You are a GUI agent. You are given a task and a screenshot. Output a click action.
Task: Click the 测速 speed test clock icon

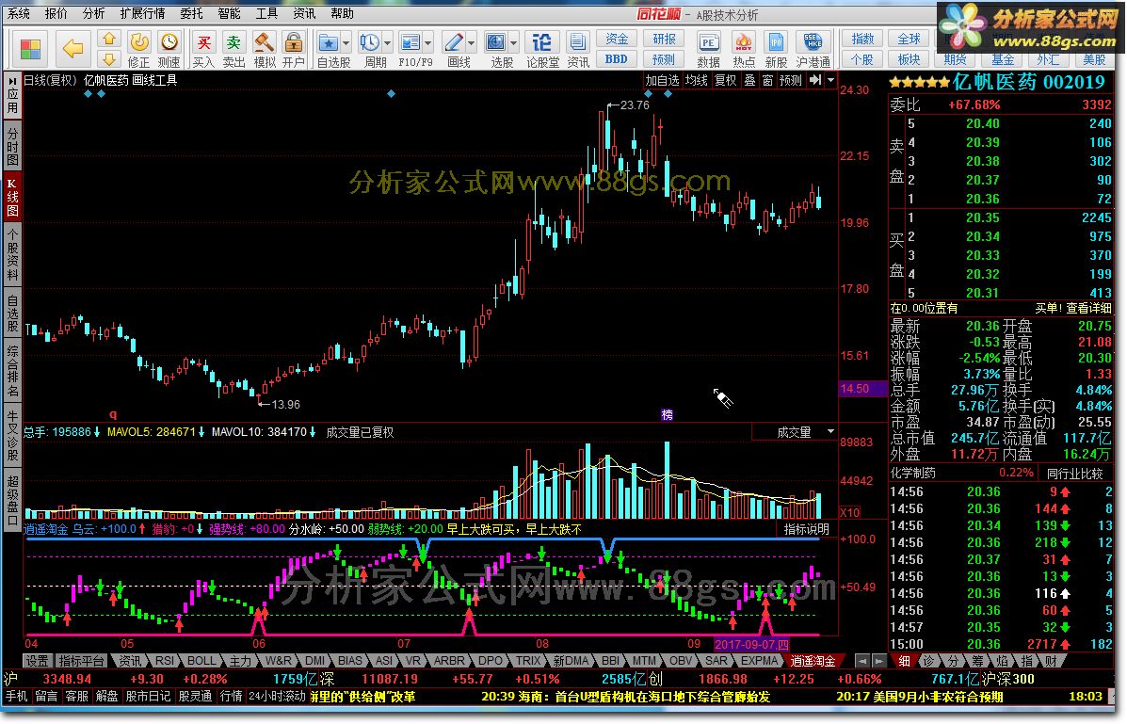(169, 49)
